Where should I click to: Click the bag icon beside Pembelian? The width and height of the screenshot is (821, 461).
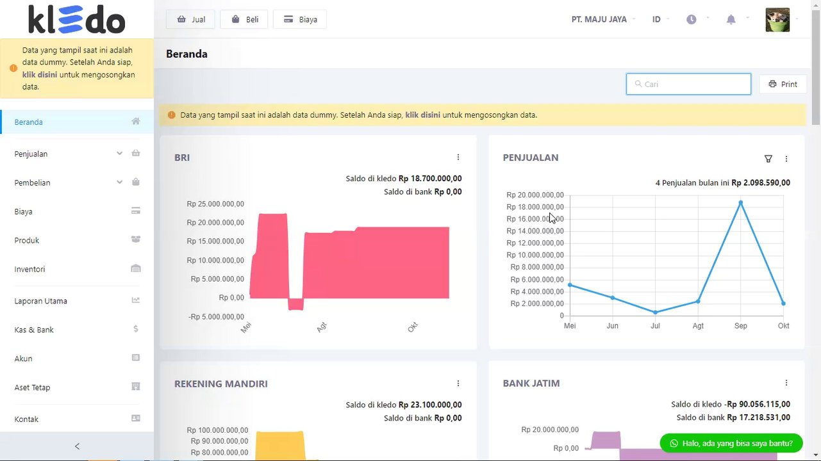[x=136, y=182]
